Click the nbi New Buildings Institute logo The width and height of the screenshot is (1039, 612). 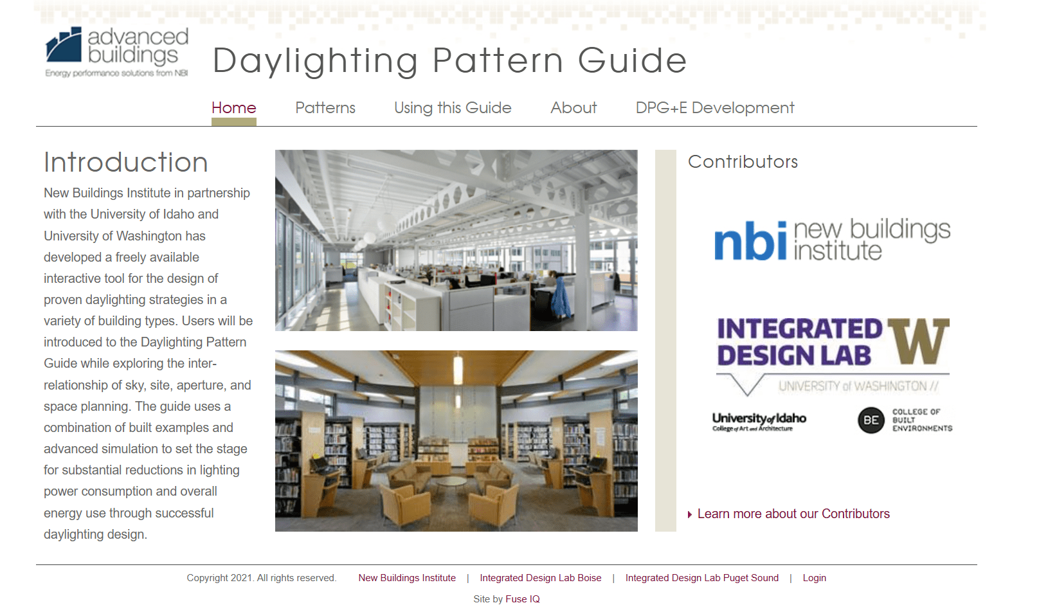[x=832, y=239]
